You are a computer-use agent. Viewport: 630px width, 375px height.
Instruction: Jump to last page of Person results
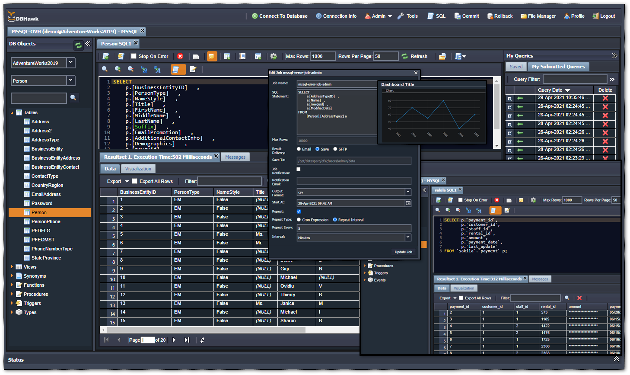pos(187,340)
